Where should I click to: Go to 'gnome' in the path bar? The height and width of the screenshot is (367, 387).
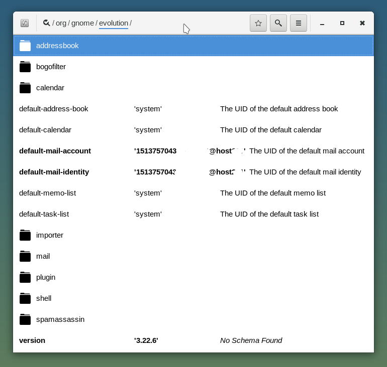click(x=82, y=23)
